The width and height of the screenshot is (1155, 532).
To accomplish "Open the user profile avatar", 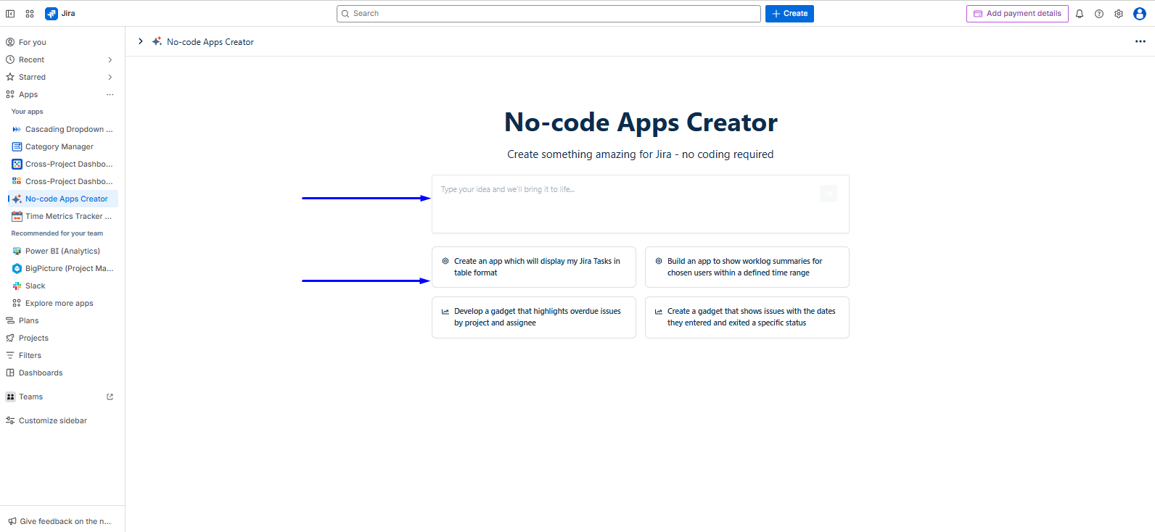I will (x=1140, y=14).
